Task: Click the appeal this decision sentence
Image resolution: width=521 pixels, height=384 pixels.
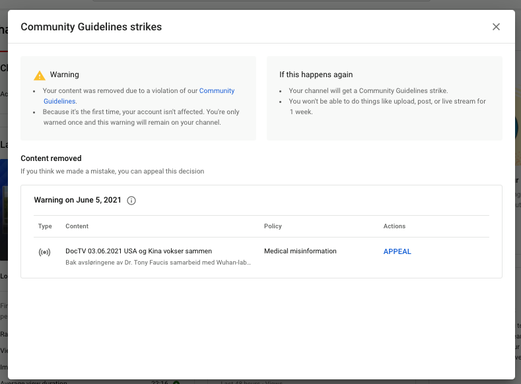Action: point(112,172)
